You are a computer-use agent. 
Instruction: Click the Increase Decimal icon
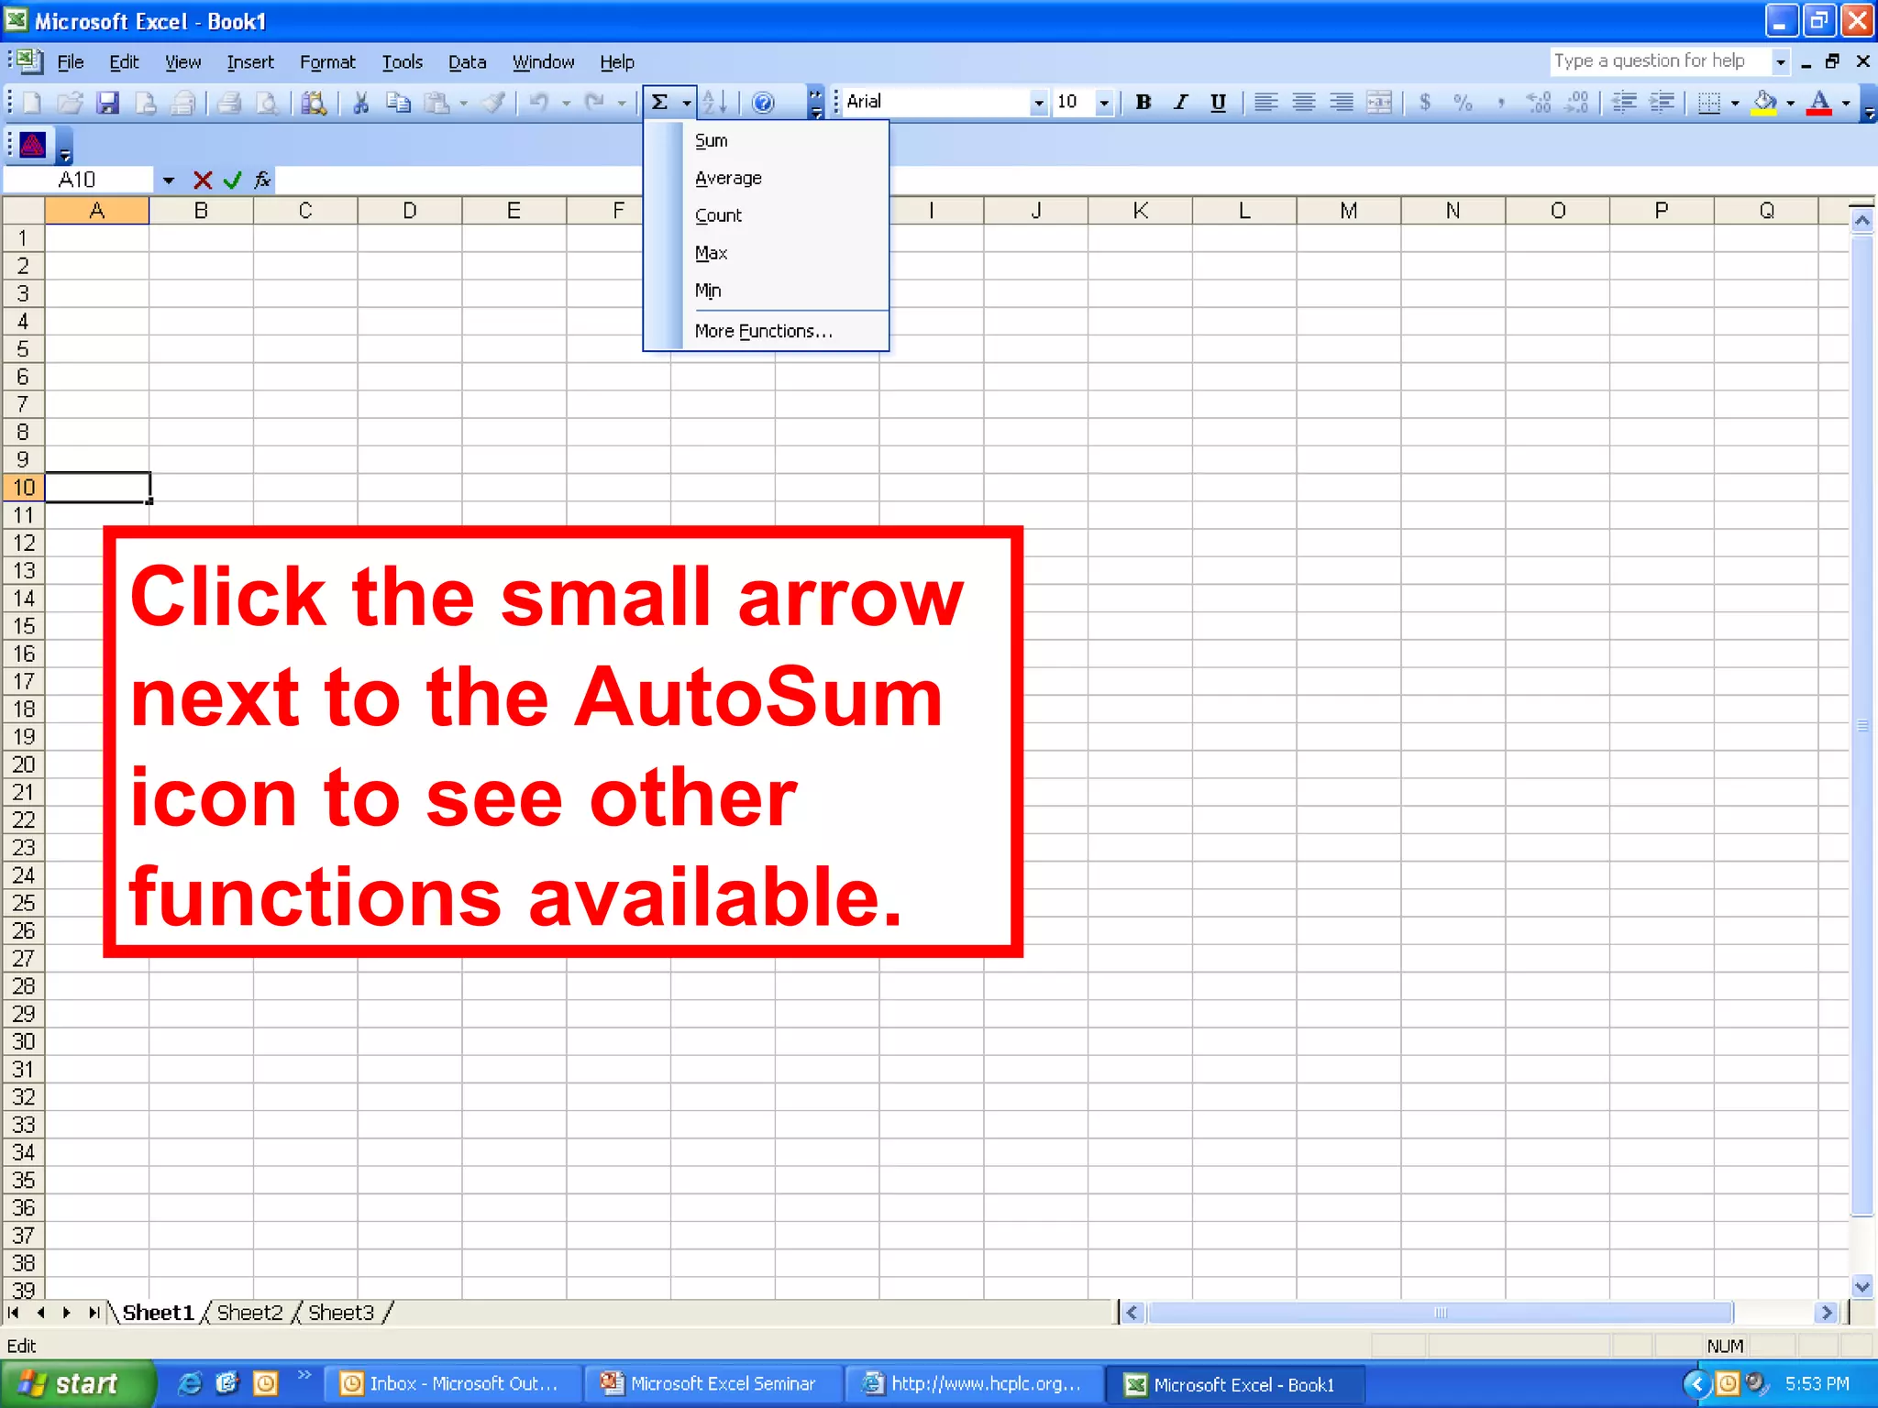tap(1538, 103)
